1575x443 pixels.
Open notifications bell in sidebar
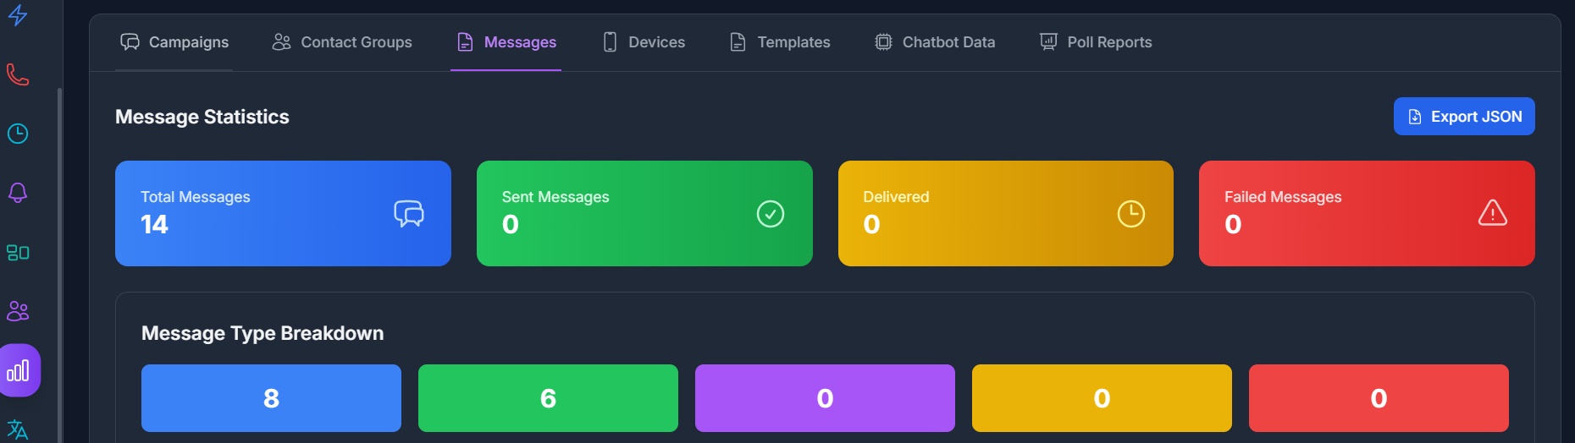(18, 193)
